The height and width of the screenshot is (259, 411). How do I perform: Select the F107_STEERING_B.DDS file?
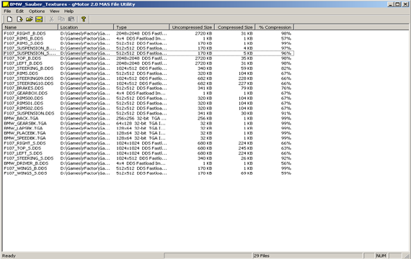29,68
